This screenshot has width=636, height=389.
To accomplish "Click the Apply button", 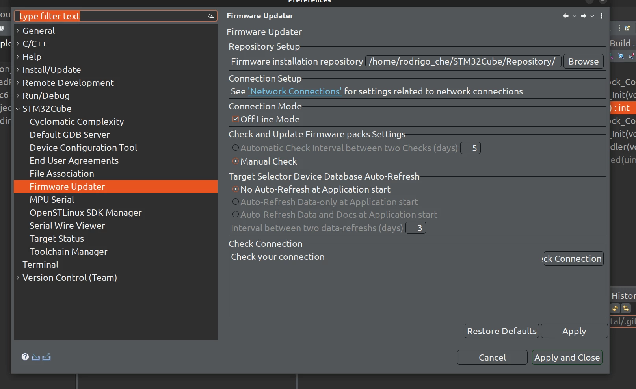I will 574,331.
